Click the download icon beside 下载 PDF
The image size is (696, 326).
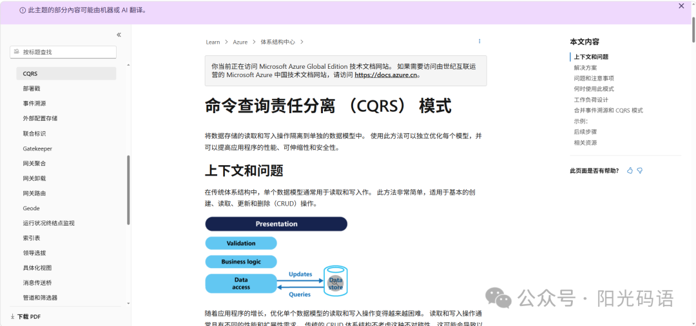12,317
